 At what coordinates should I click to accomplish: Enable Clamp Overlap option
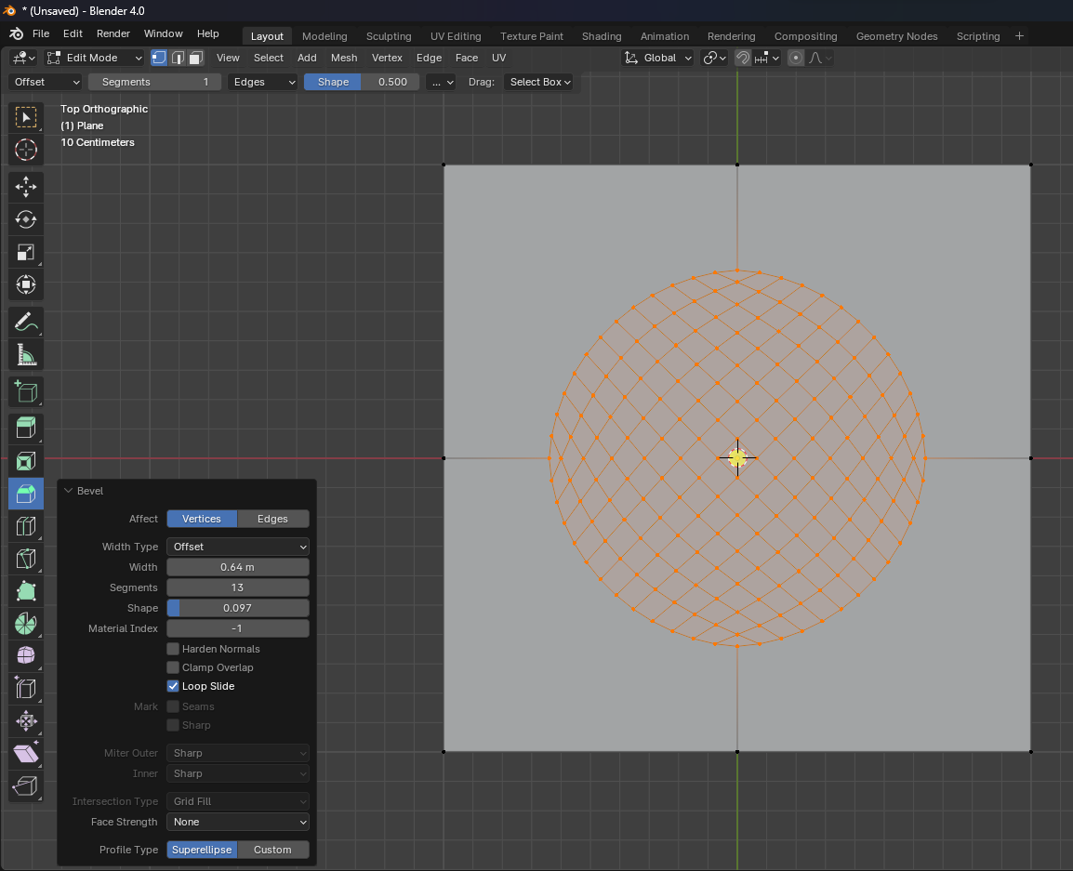point(172,666)
